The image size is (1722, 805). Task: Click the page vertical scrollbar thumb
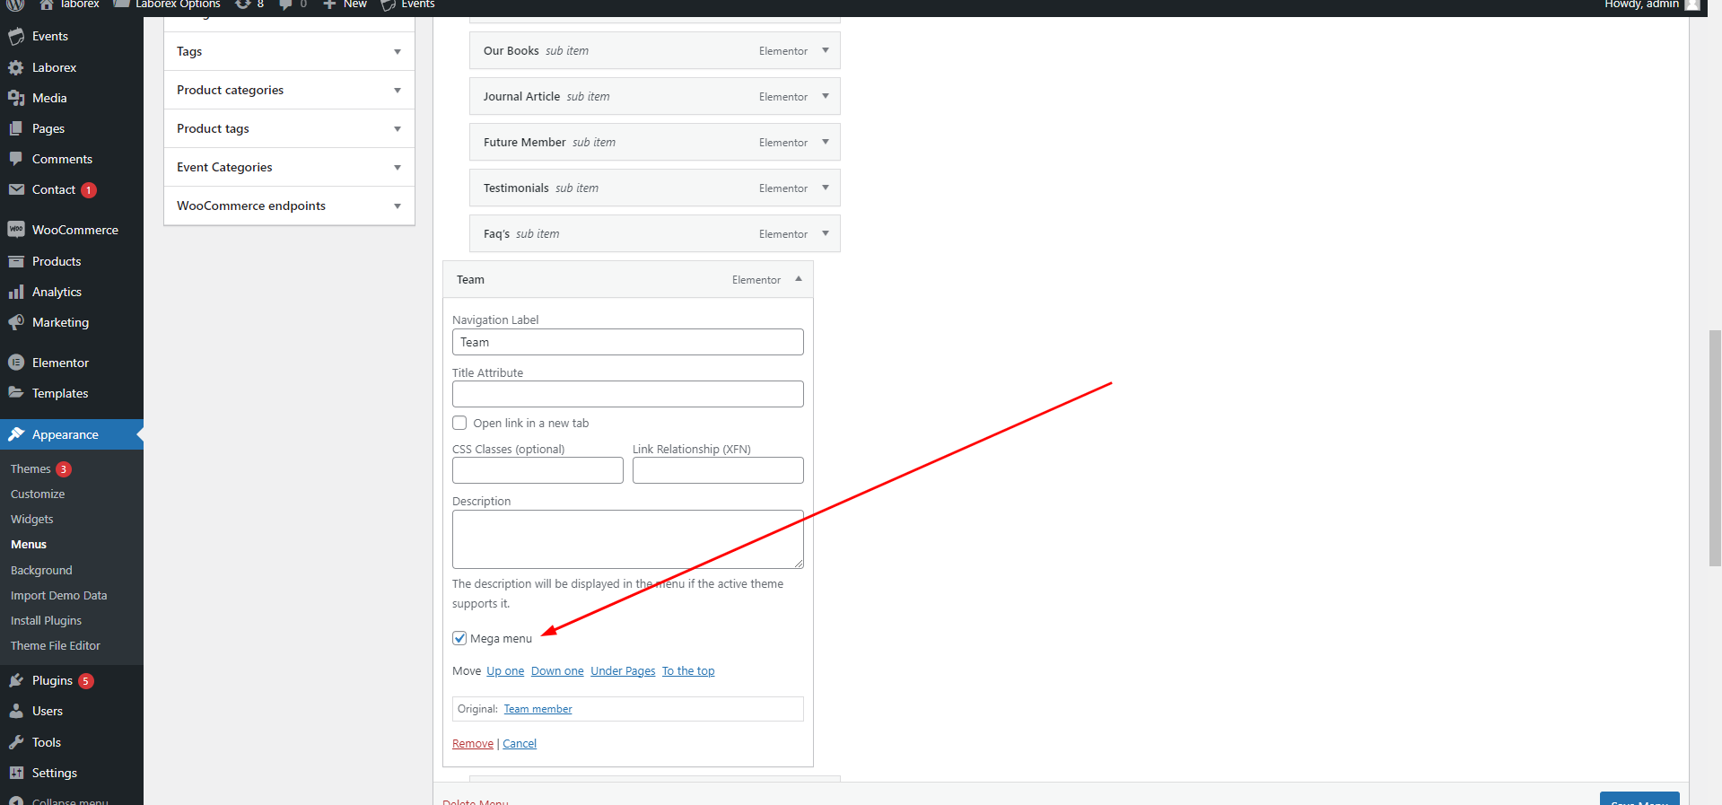pos(1715,448)
